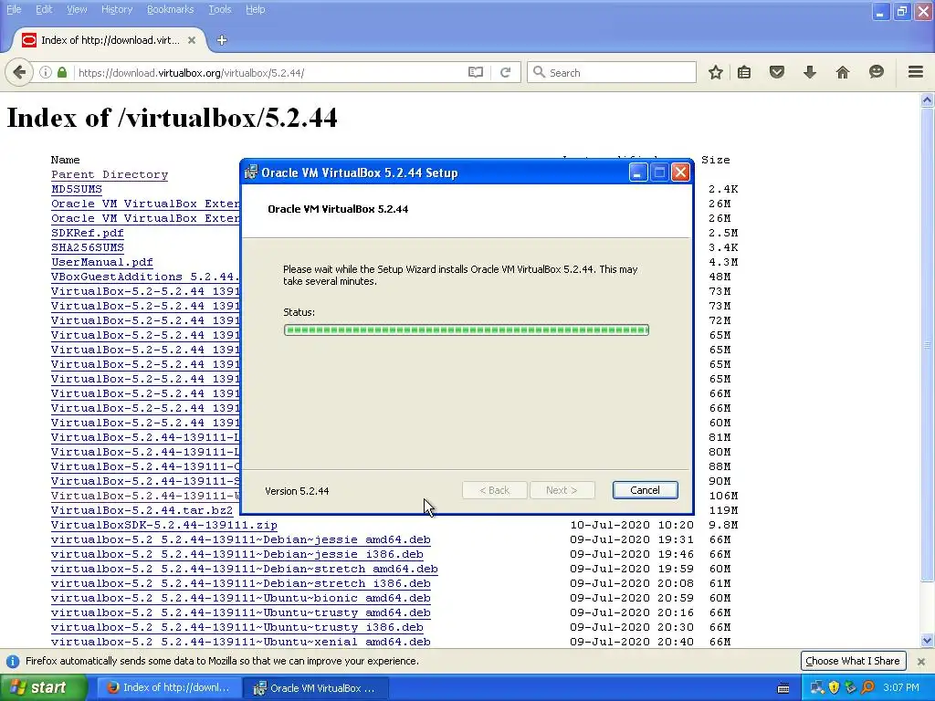Open the View menu
The image size is (935, 701).
click(77, 9)
